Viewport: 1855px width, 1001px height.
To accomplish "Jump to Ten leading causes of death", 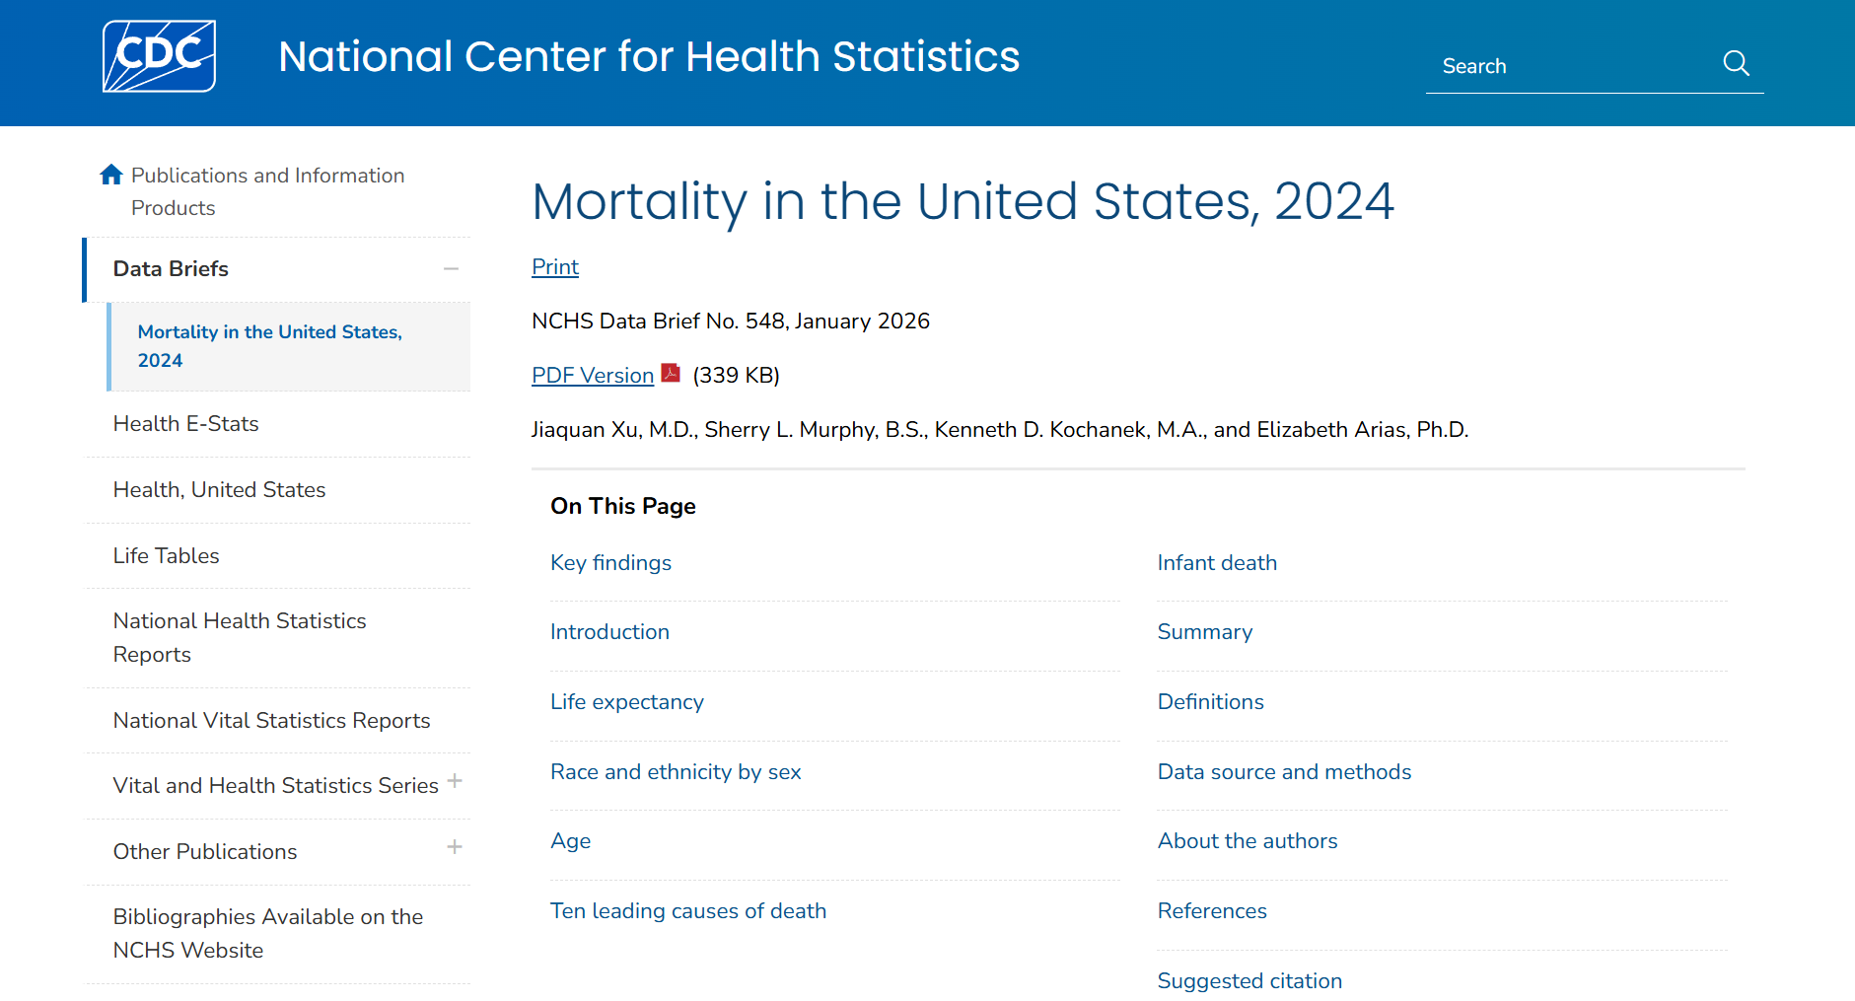I will point(687,911).
